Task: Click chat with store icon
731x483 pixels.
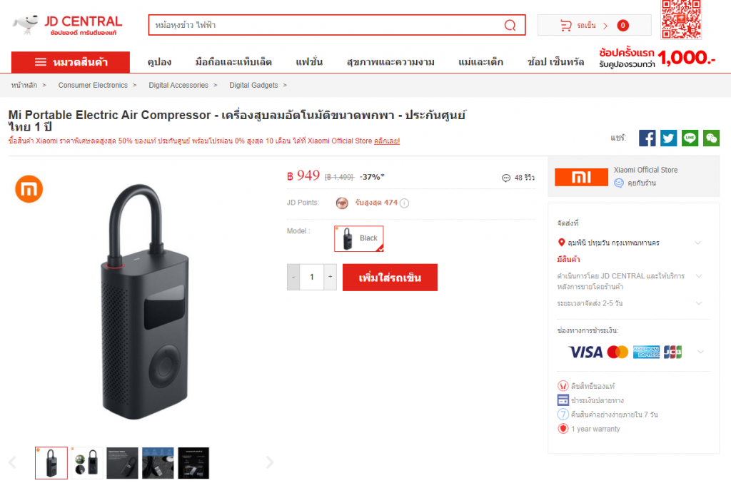Action: [x=619, y=183]
